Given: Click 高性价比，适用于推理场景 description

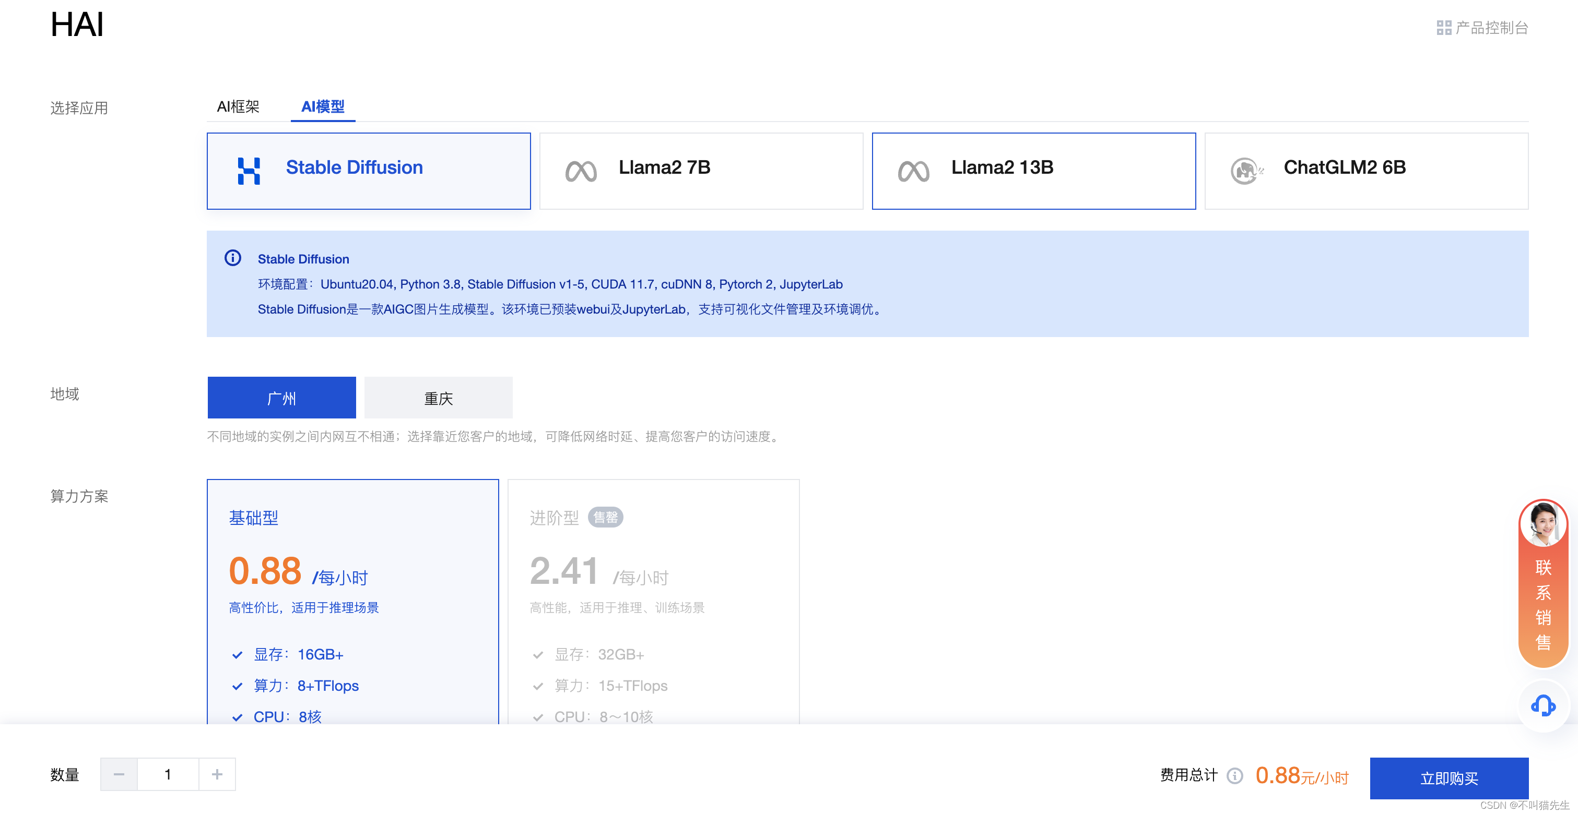Looking at the screenshot, I should click(x=304, y=607).
